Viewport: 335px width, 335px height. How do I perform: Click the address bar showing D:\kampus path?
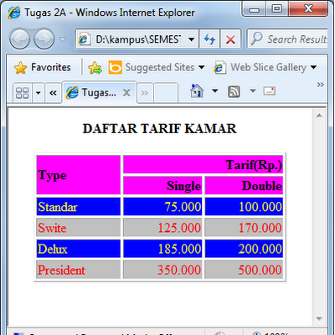[x=137, y=39]
